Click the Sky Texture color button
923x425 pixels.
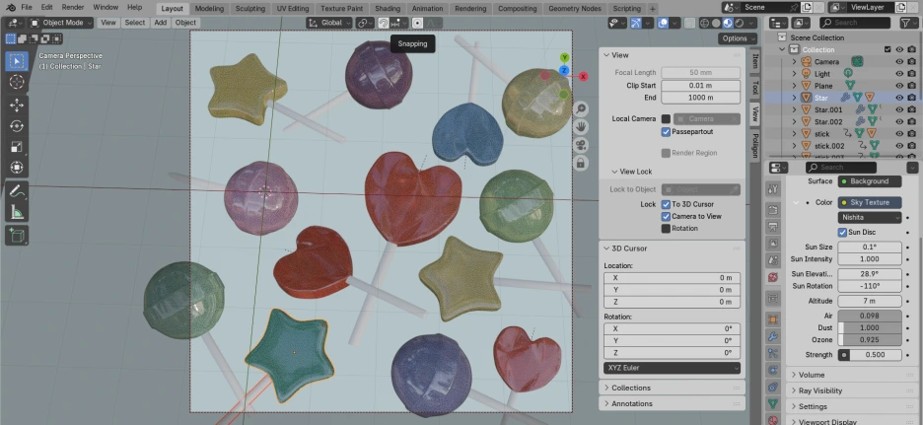tap(869, 202)
